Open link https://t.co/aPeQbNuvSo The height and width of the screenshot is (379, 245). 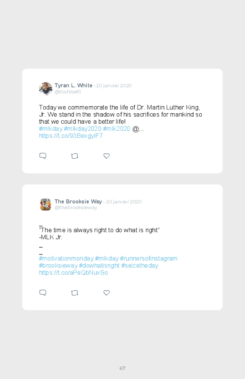[x=73, y=272]
